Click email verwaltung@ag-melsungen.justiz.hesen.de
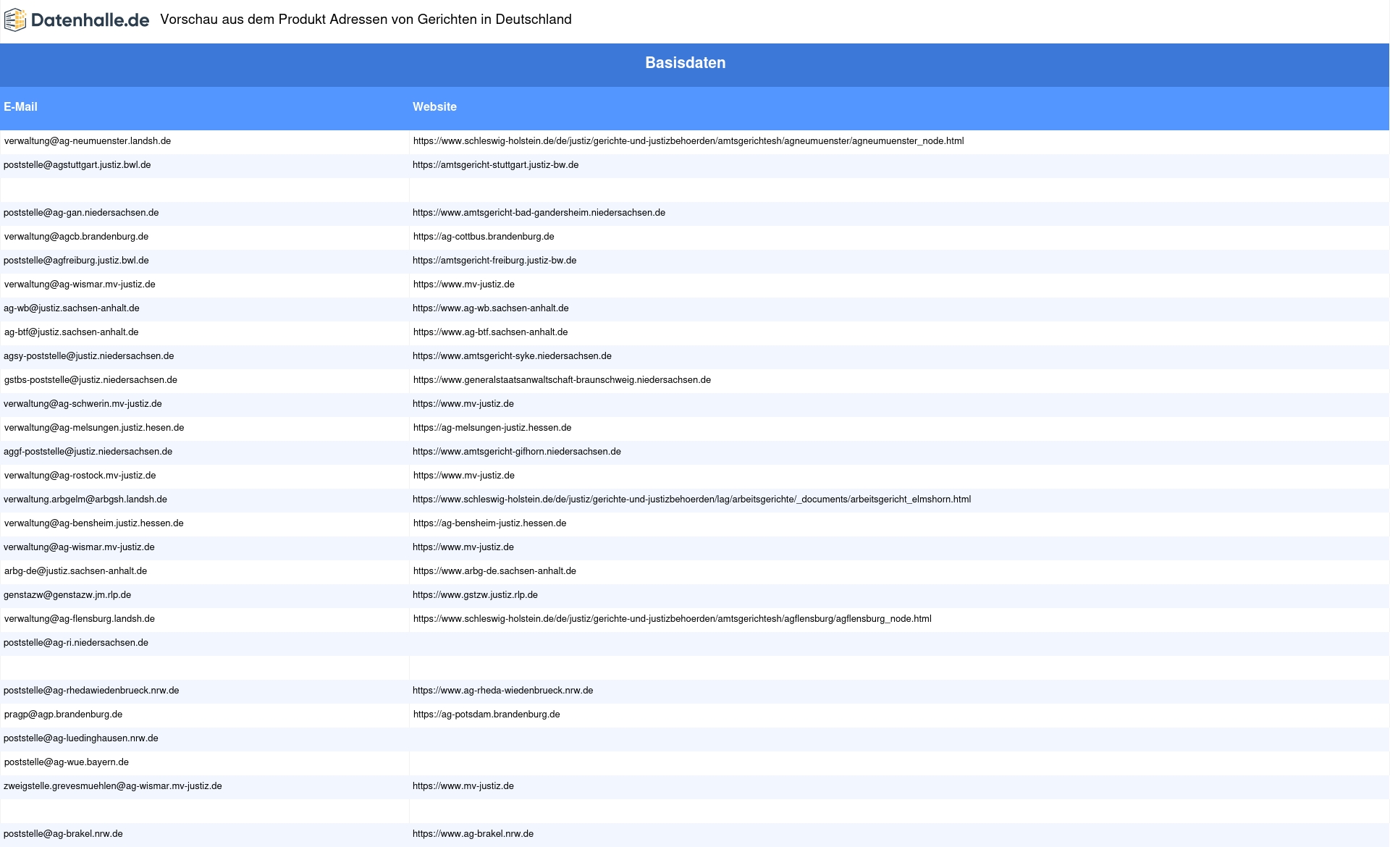 [x=94, y=428]
